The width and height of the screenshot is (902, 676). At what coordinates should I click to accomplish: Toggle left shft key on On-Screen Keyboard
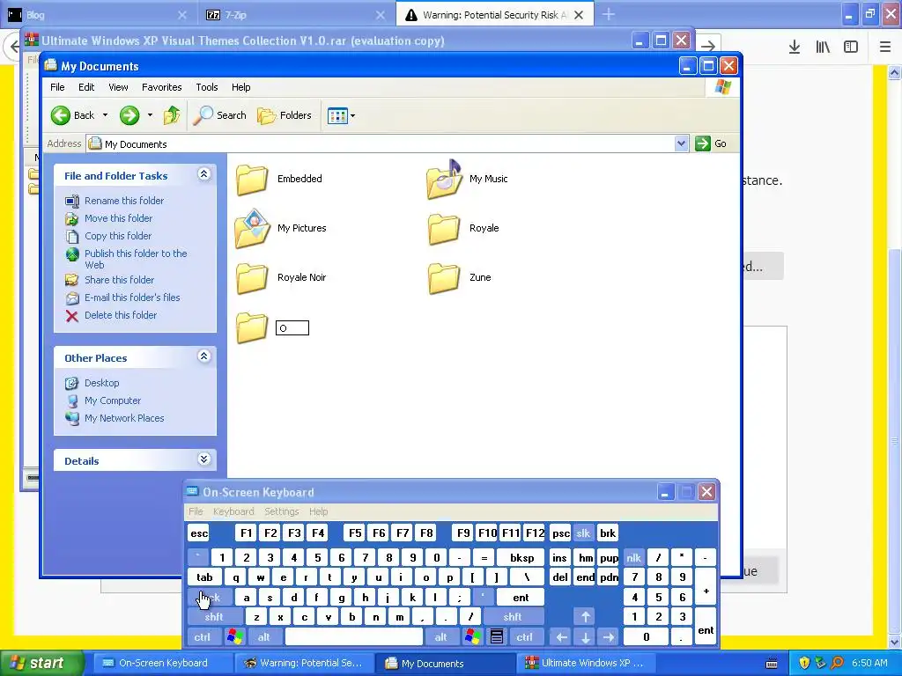pyautogui.click(x=215, y=617)
